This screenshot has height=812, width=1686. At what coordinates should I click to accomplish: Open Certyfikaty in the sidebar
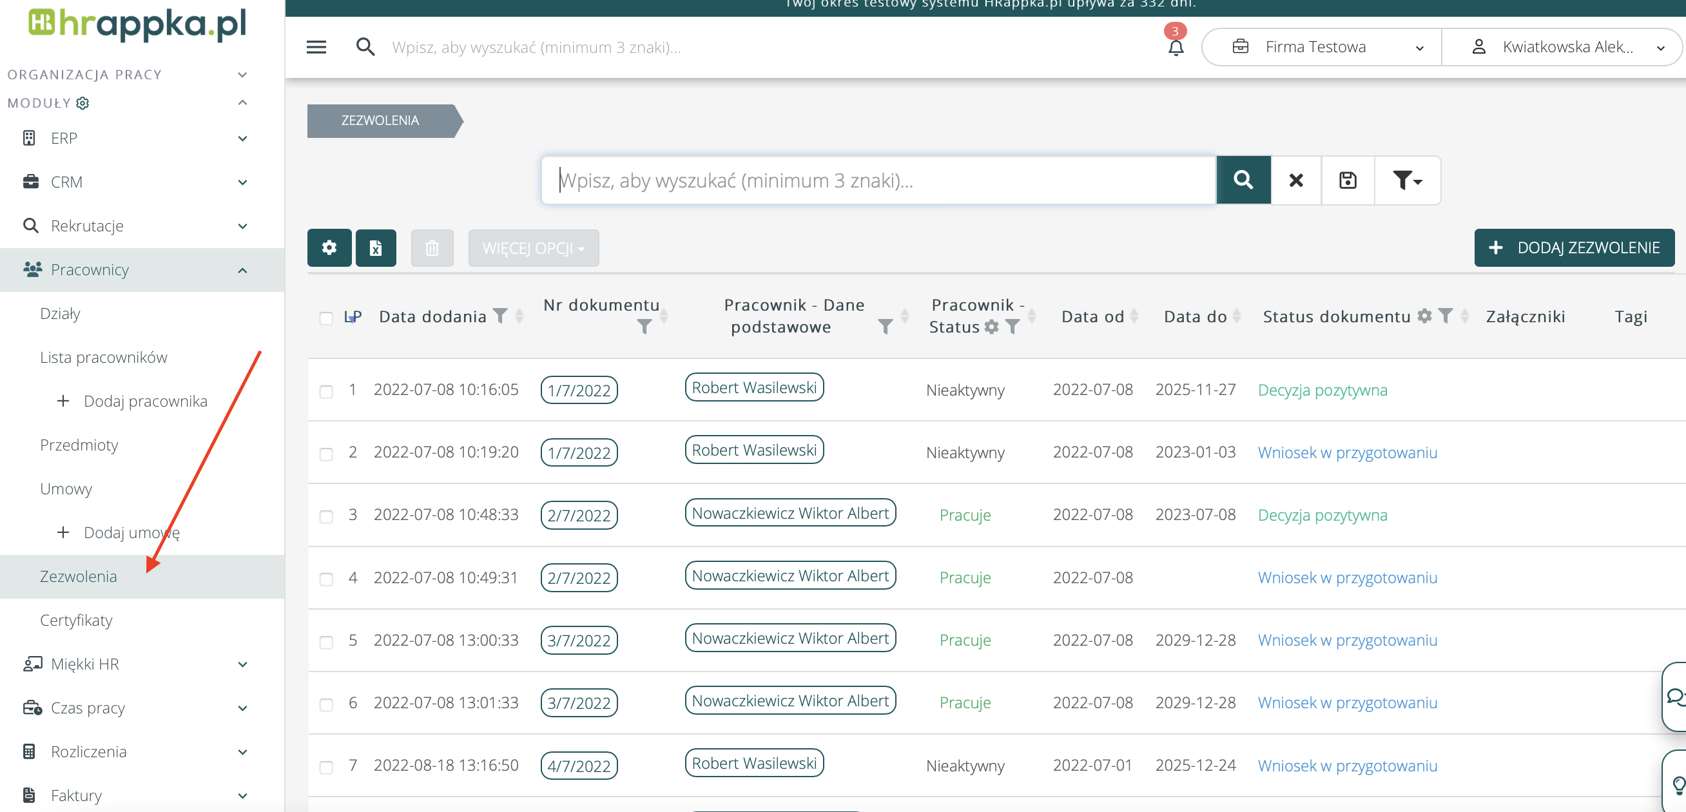pos(76,619)
